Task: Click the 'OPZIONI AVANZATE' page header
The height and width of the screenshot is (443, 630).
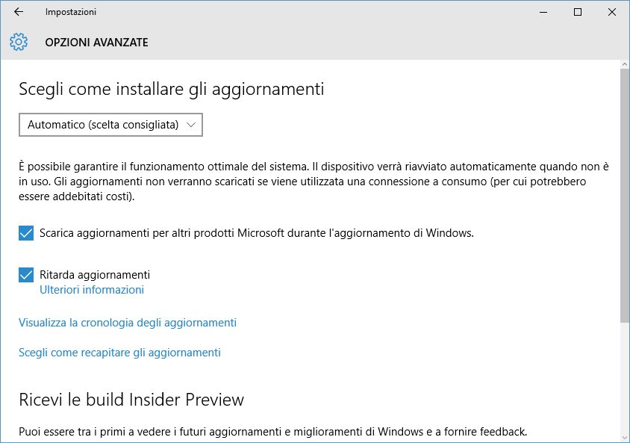Action: (x=96, y=43)
